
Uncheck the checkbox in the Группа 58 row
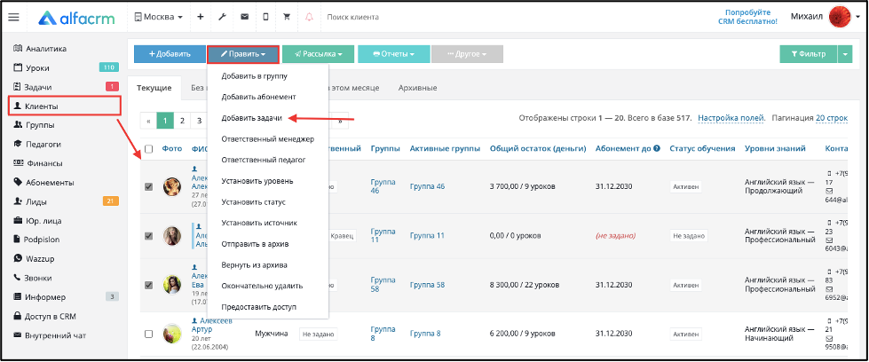click(x=148, y=285)
